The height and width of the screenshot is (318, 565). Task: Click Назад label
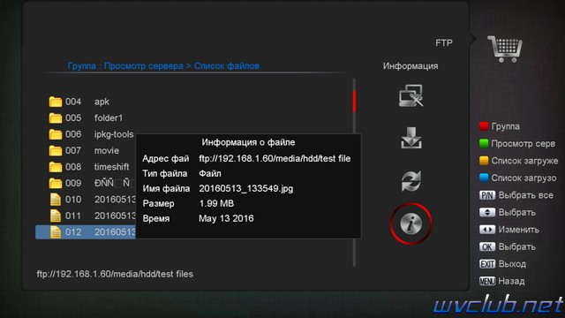(511, 281)
